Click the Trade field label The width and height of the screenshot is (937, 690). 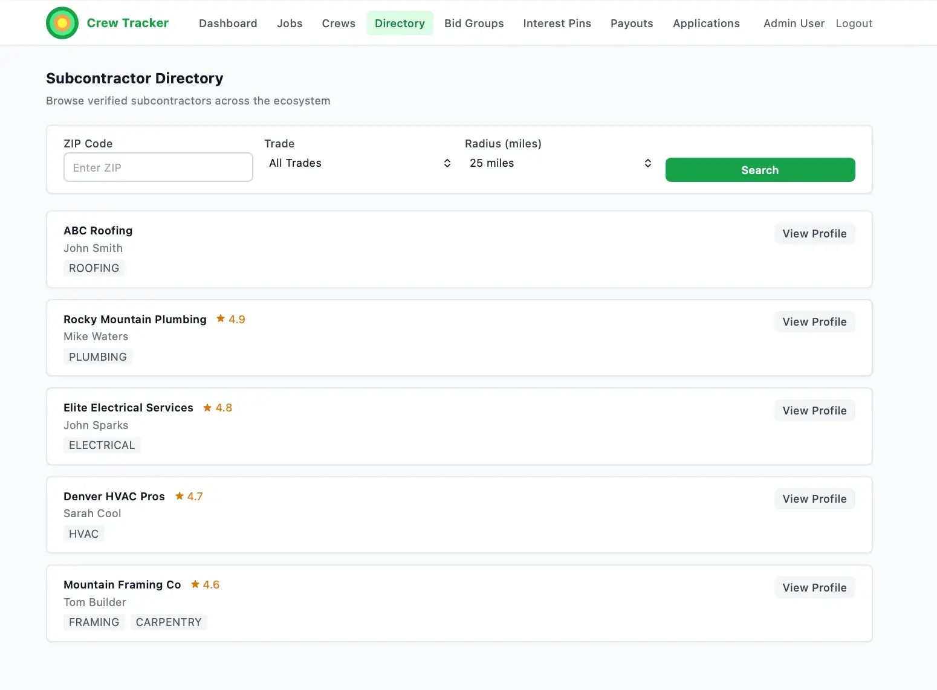click(279, 143)
